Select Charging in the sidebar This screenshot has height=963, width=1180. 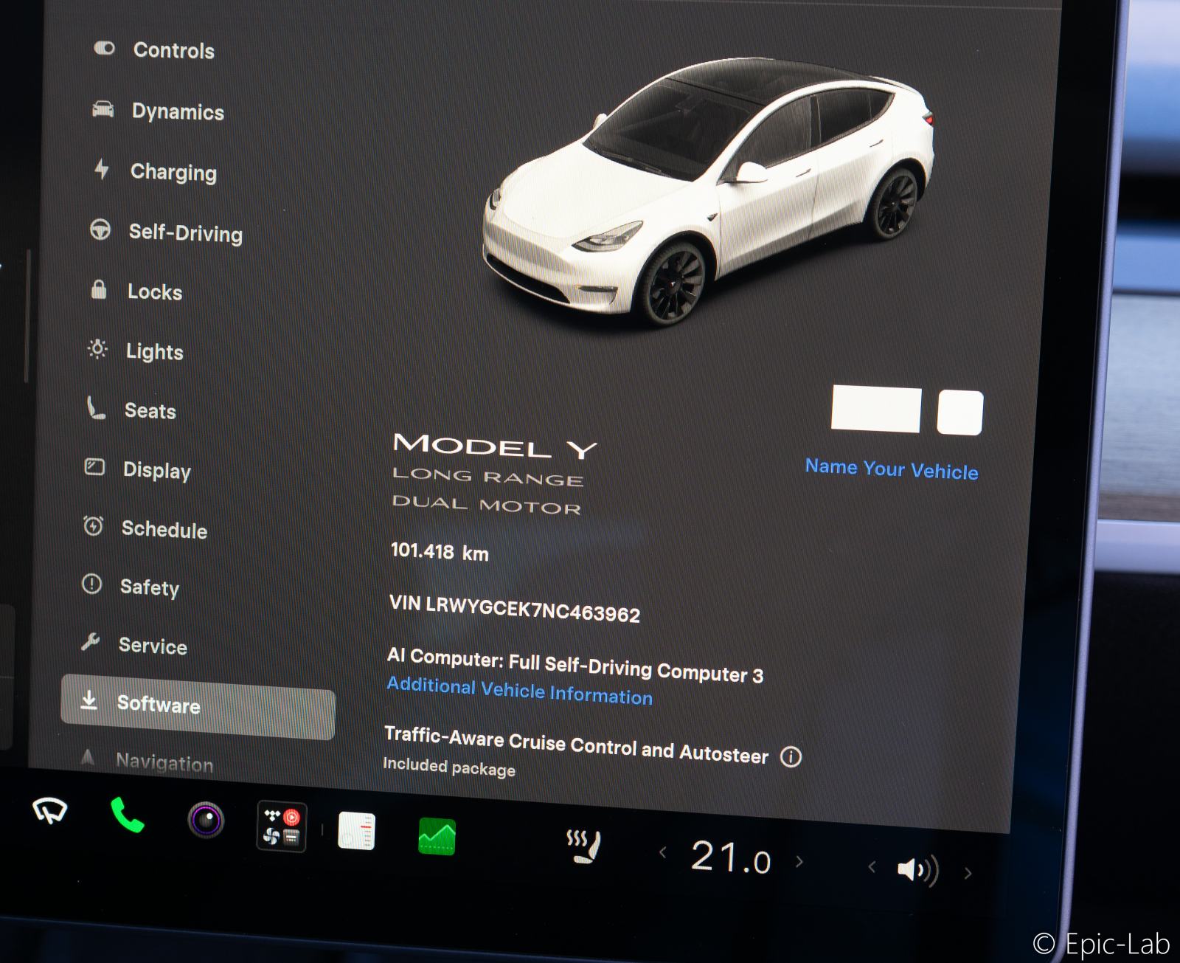[173, 172]
